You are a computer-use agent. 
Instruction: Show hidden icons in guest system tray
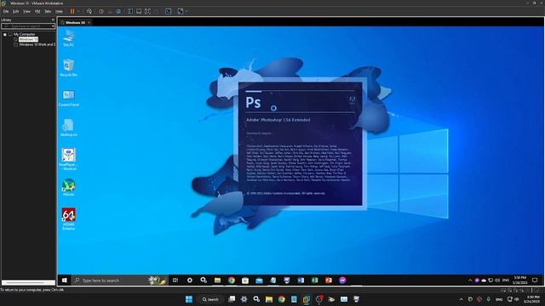click(x=470, y=280)
